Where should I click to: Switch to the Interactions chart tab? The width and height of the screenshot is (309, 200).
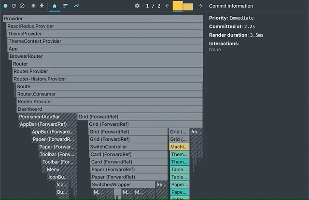coord(76,6)
